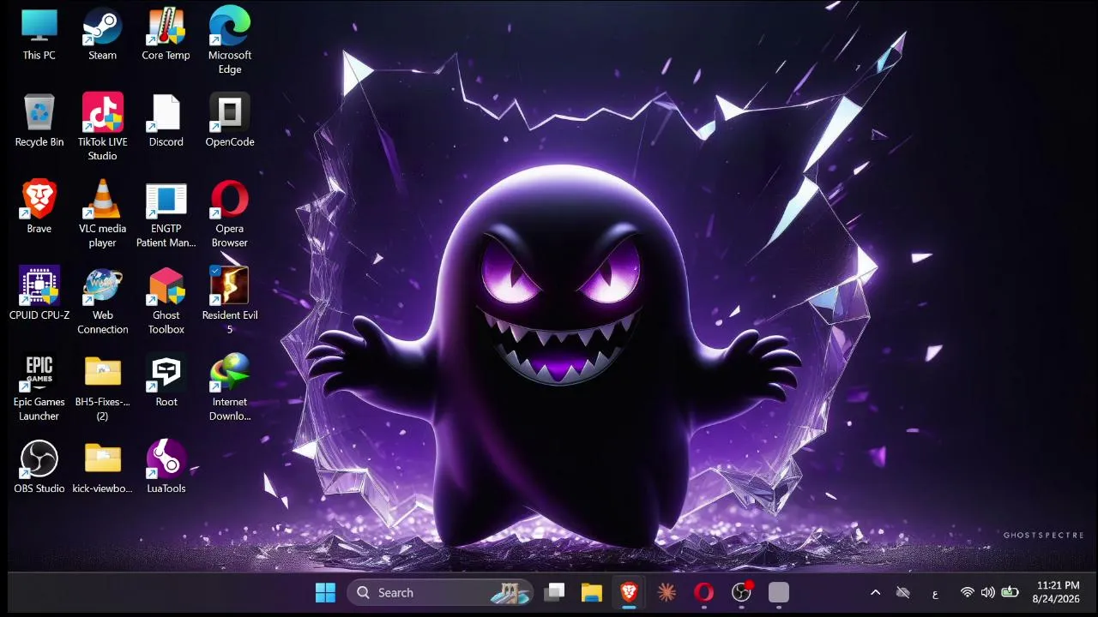Select the Web Connection shortcut
The height and width of the screenshot is (617, 1098).
103,301
